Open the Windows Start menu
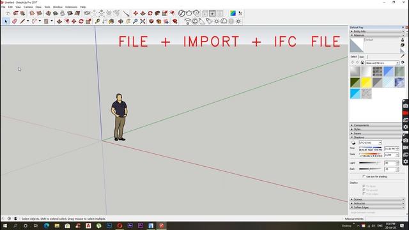 pyautogui.click(x=5, y=226)
